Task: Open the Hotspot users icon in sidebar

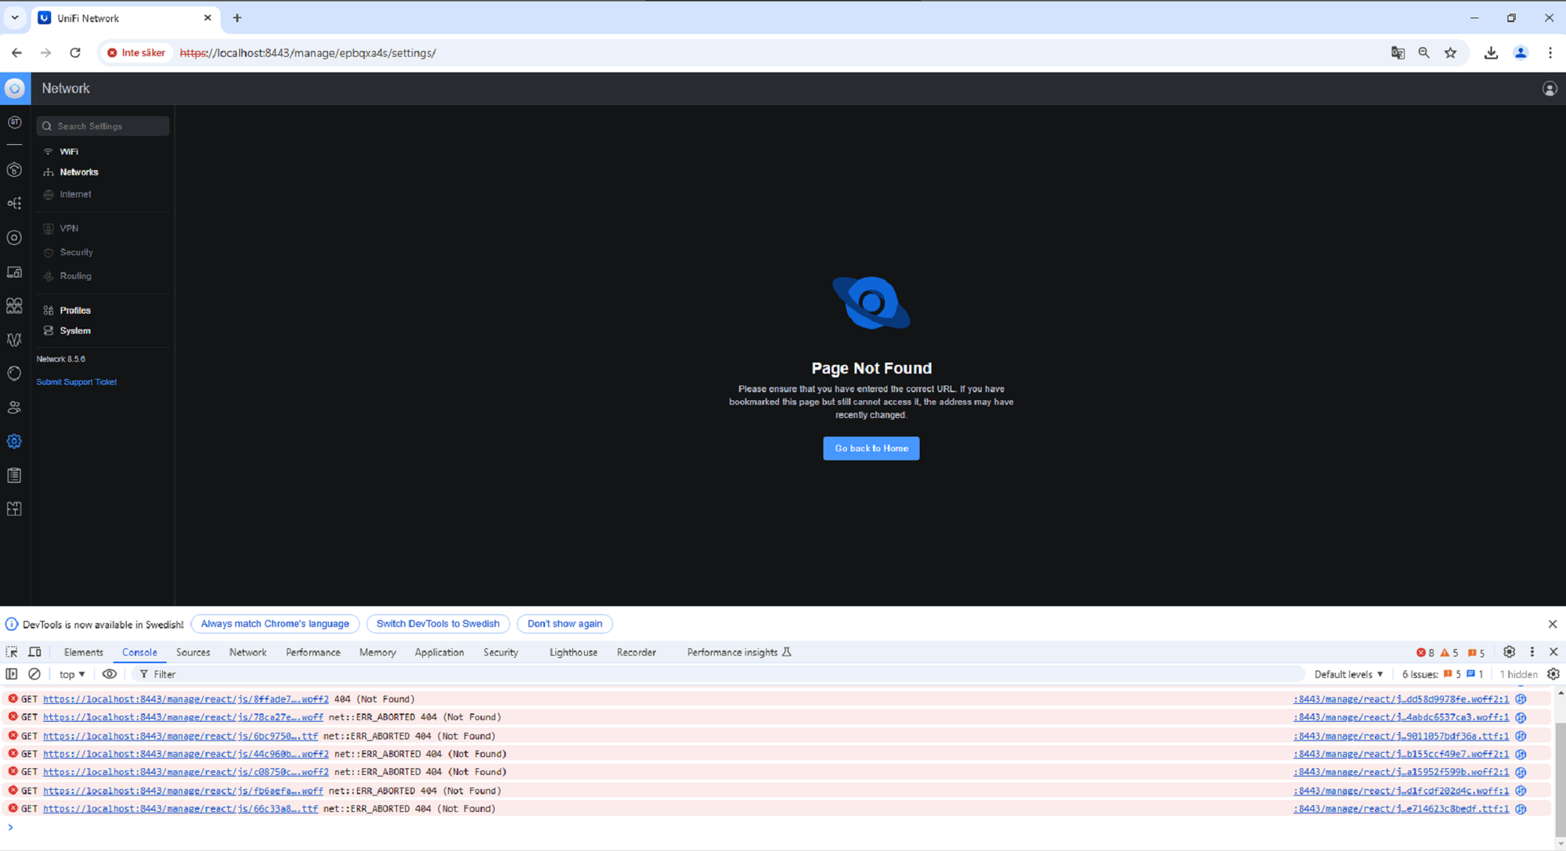Action: 14,407
